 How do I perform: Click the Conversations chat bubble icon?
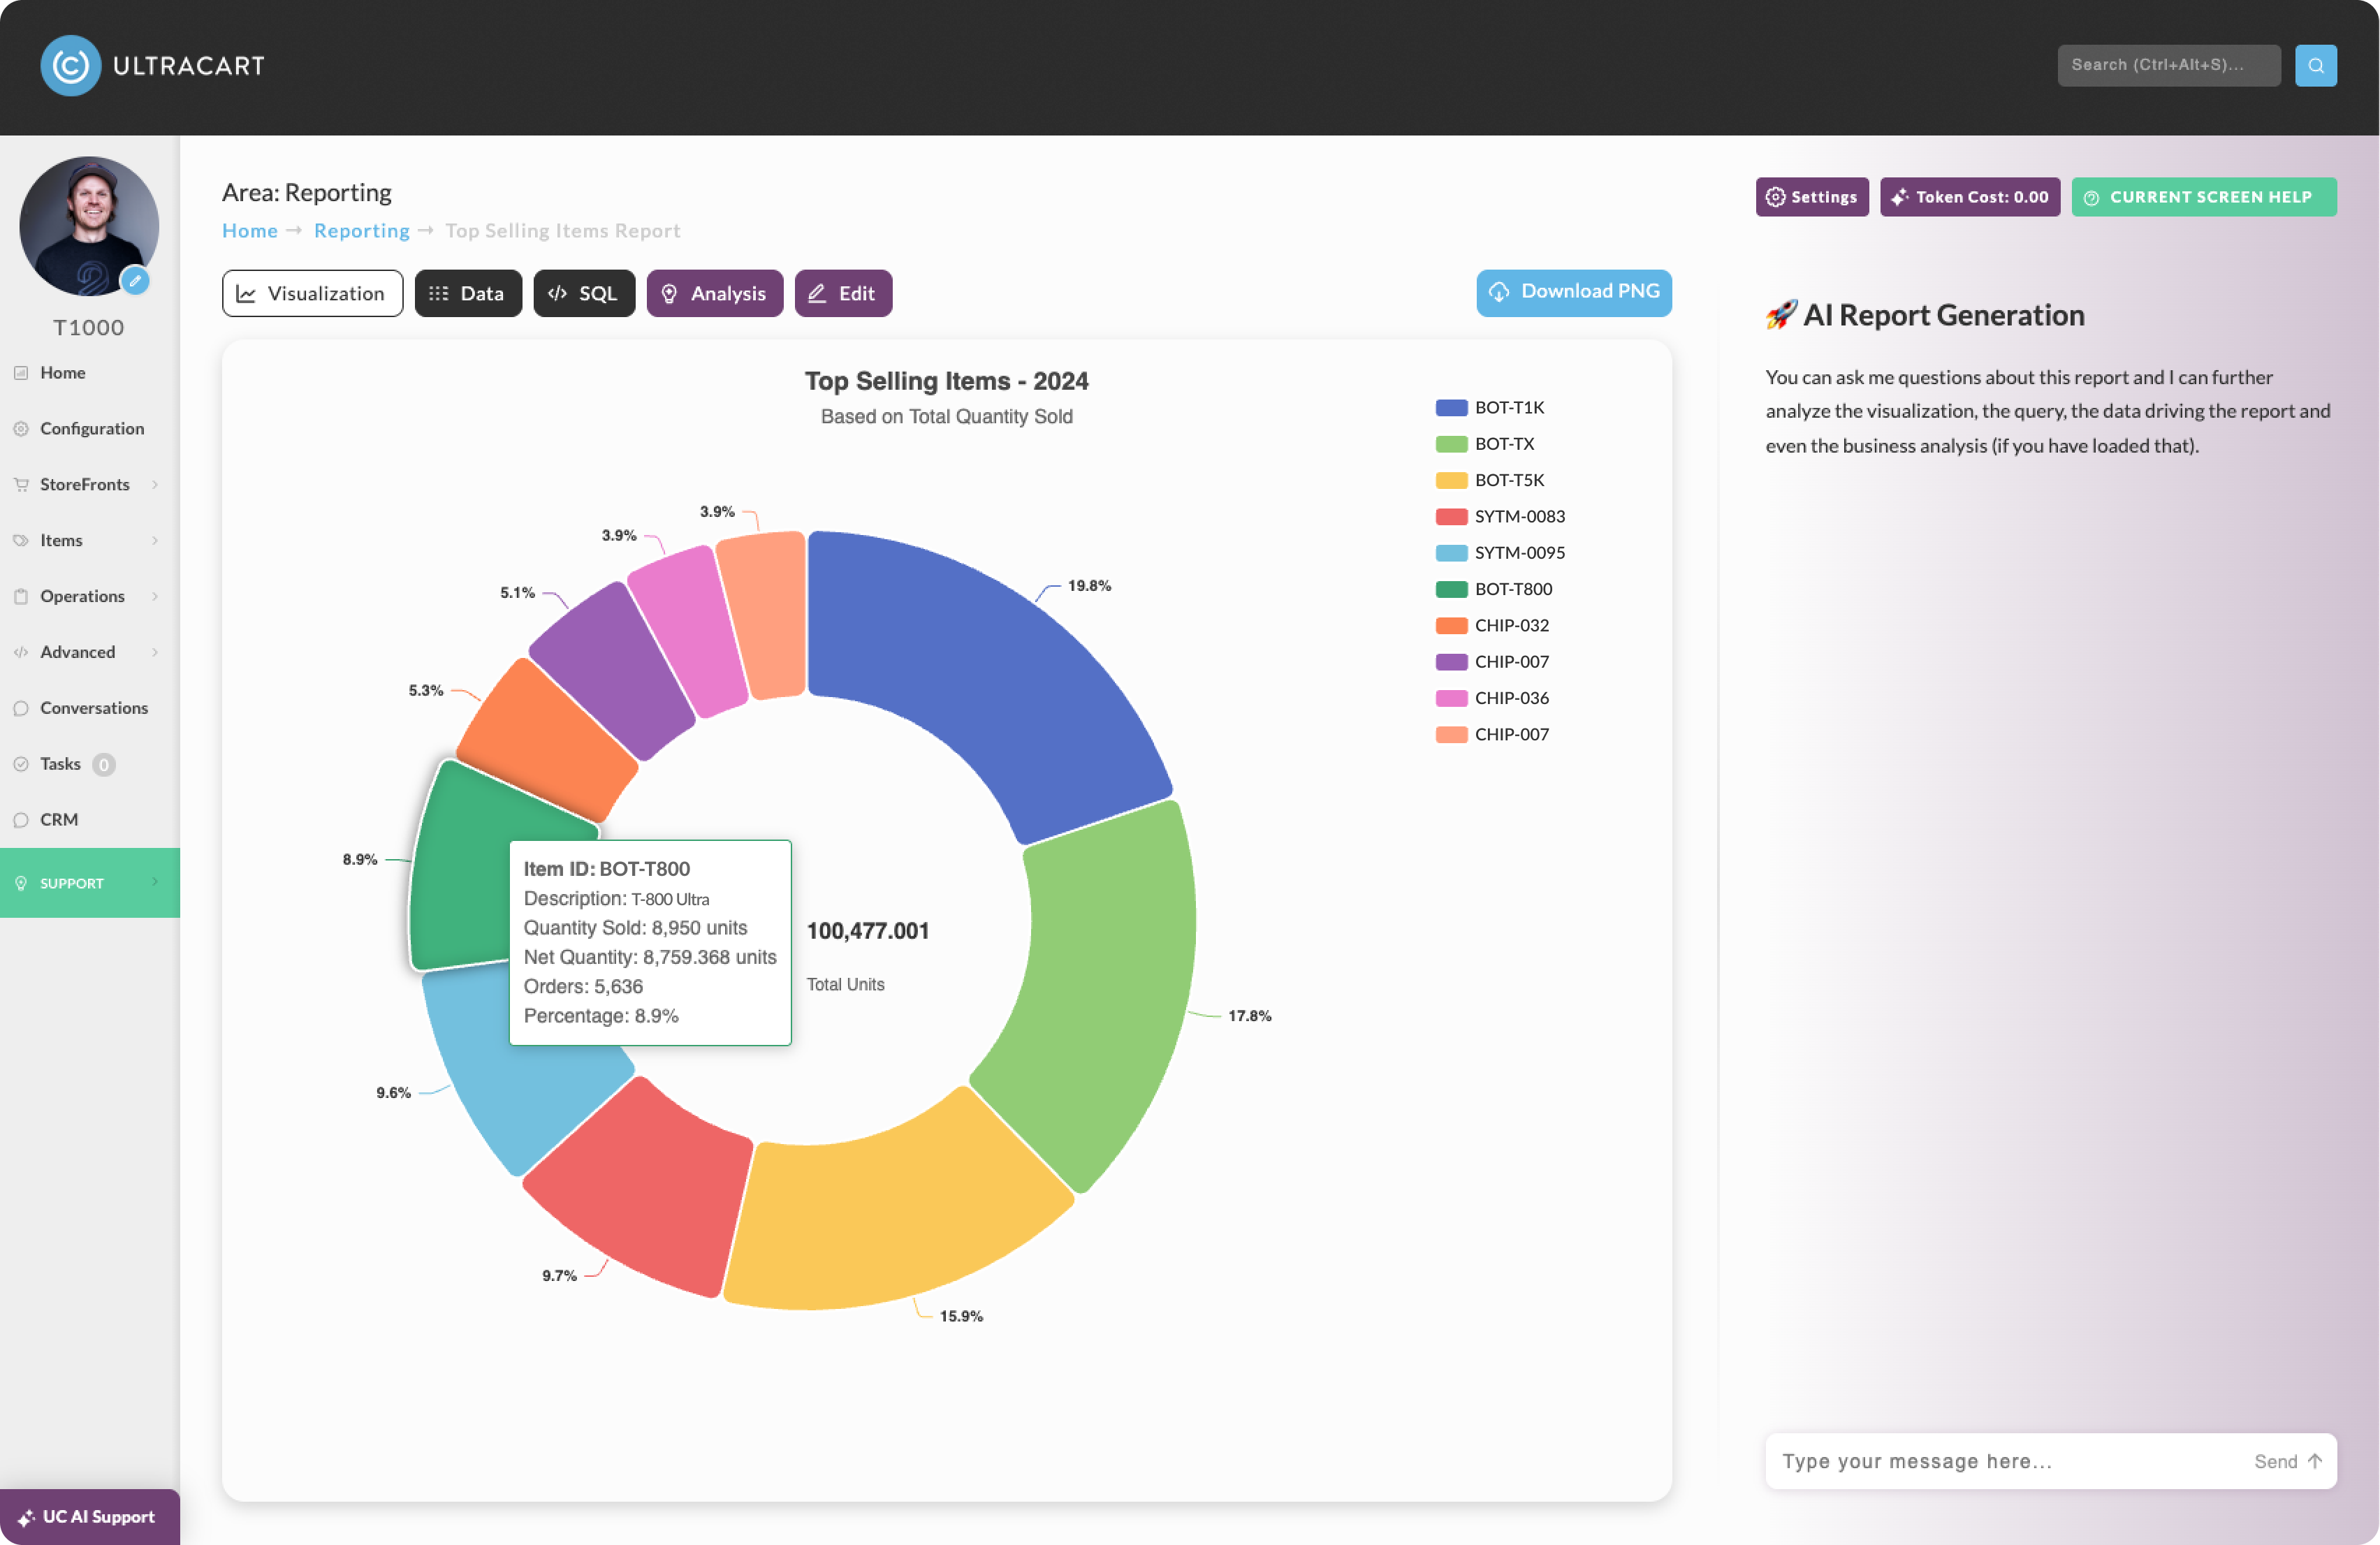[x=20, y=708]
